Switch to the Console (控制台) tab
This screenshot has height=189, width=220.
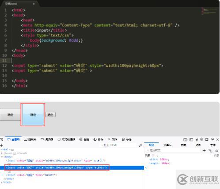pos(30,139)
